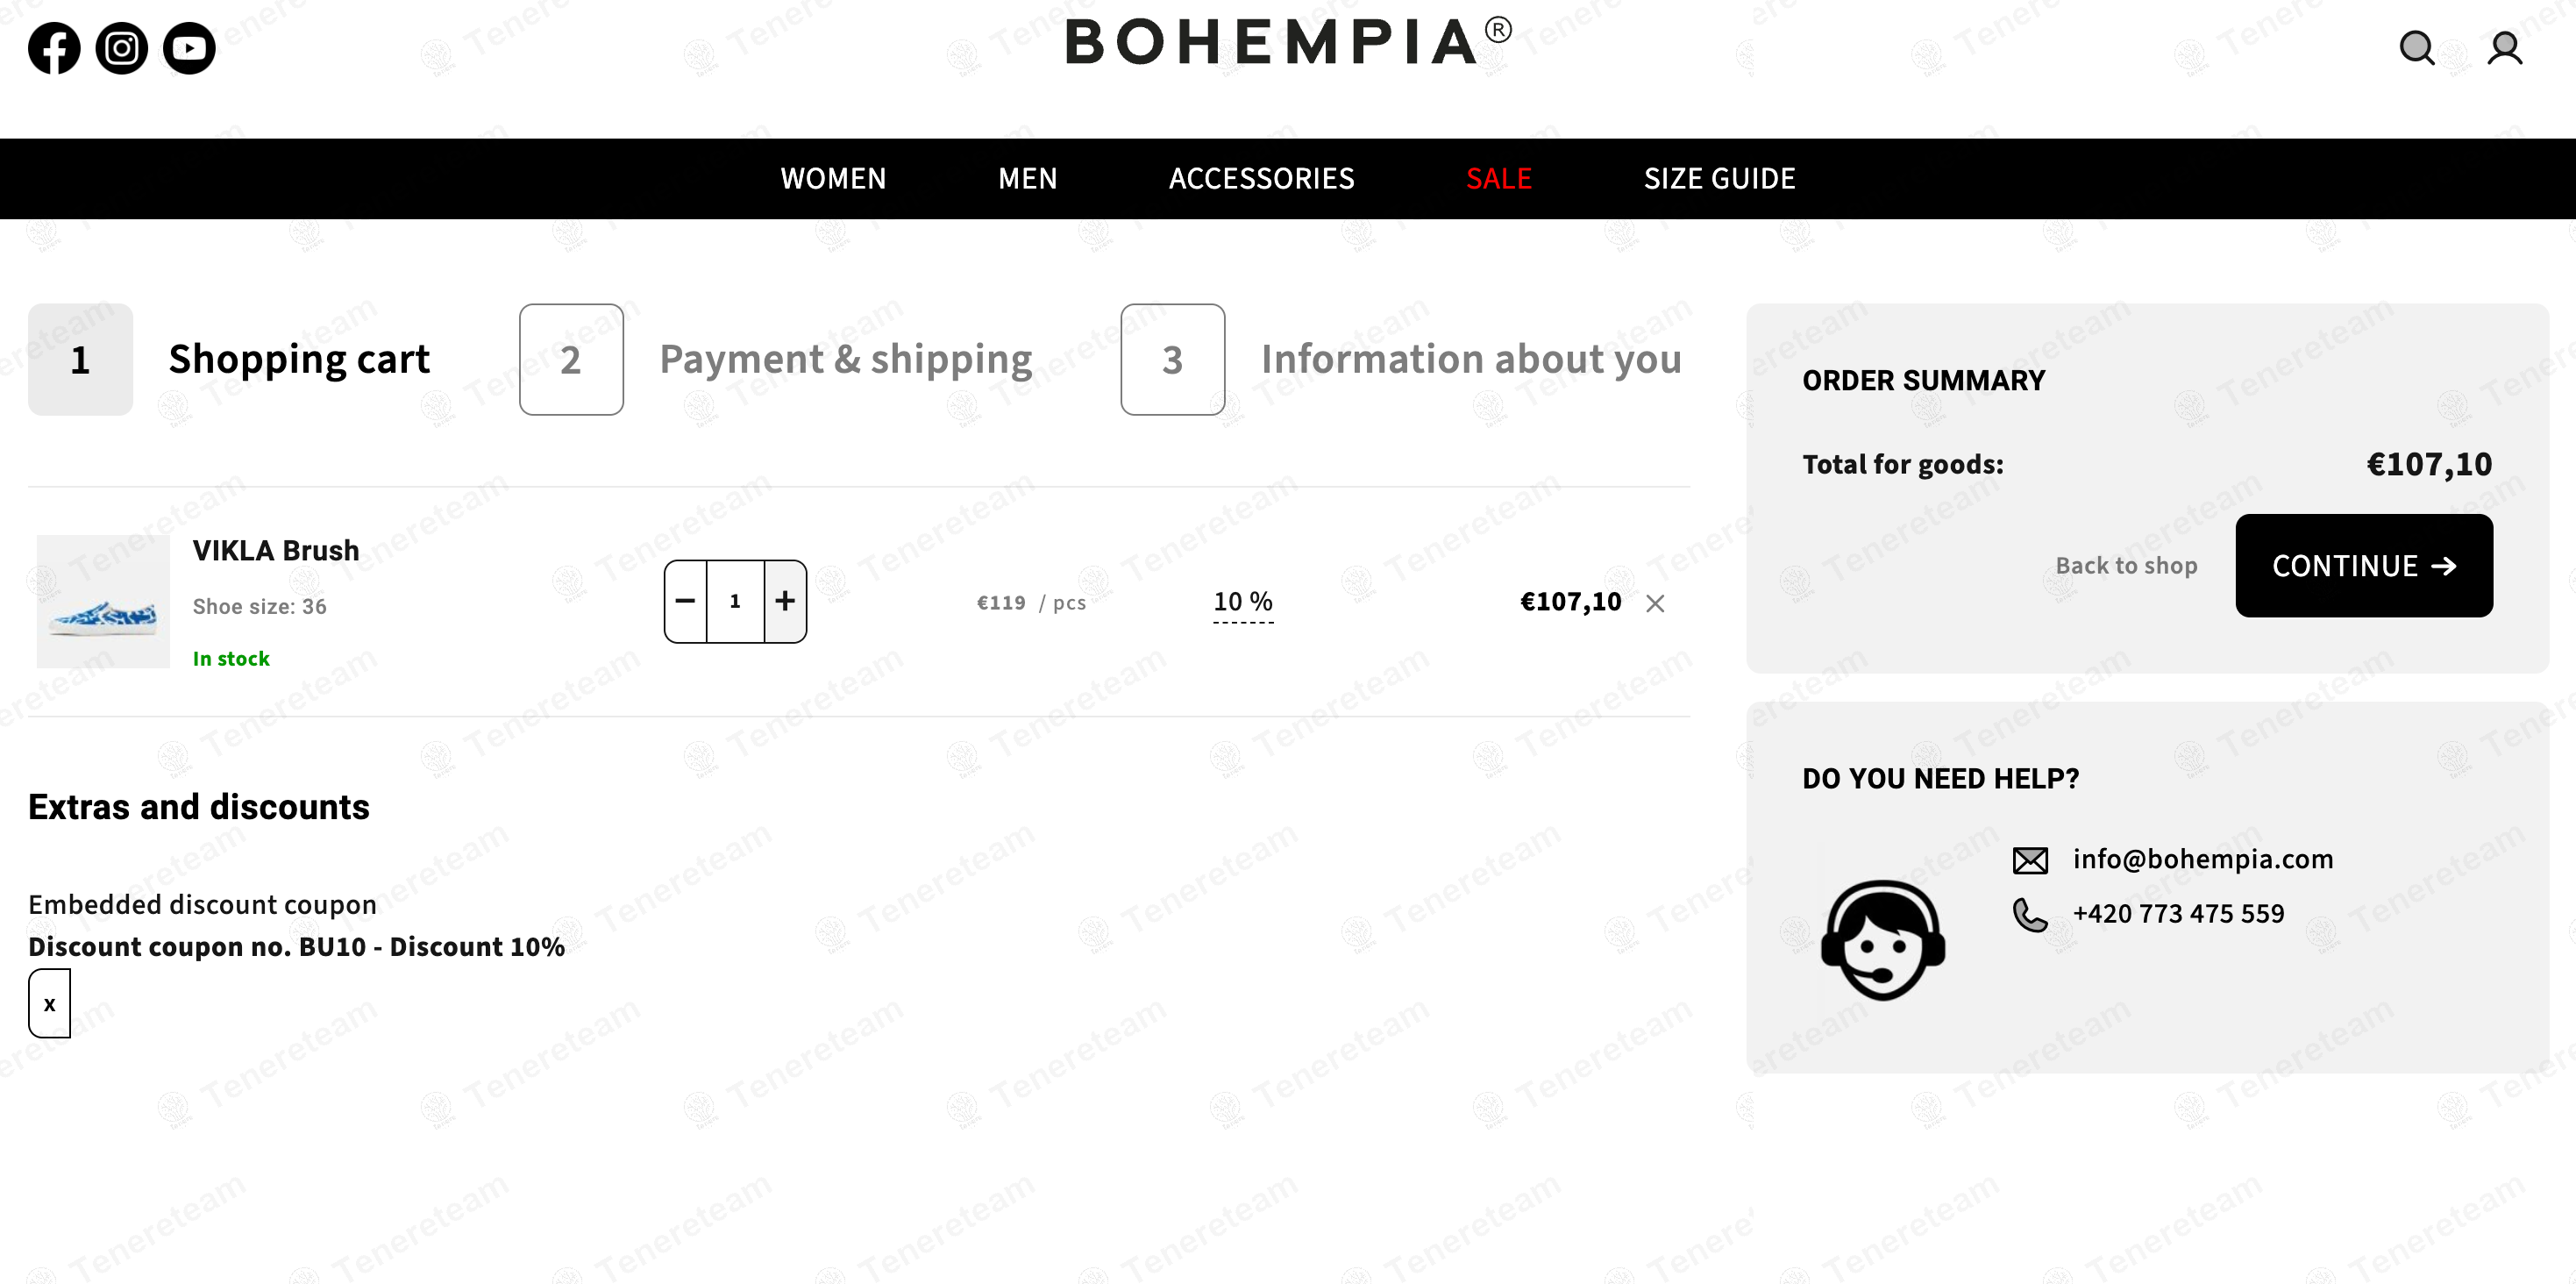
Task: Click the envelope email icon
Action: coord(2030,860)
